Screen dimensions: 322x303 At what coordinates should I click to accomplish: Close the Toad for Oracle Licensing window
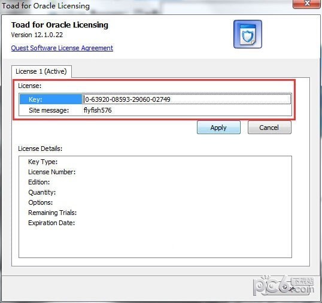click(307, 4)
